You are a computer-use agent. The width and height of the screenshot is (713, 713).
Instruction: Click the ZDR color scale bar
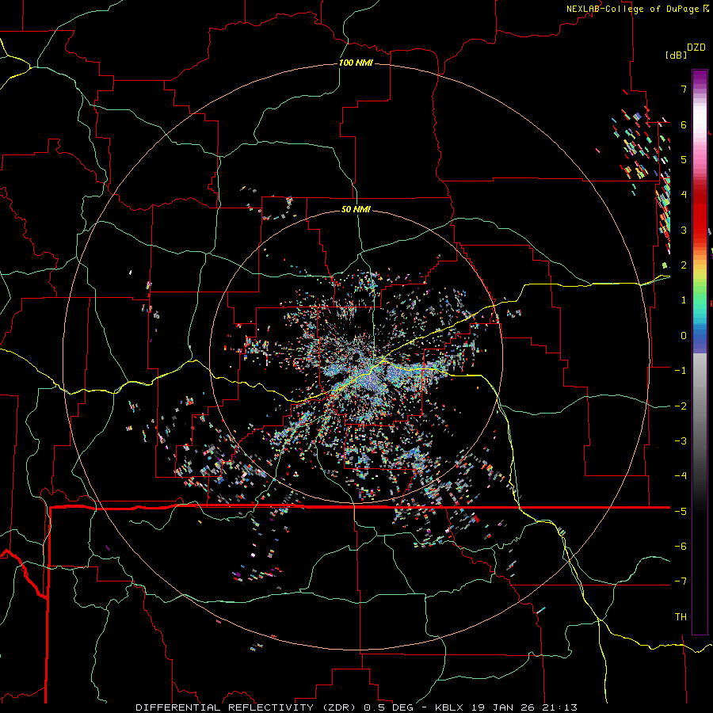tap(700, 352)
